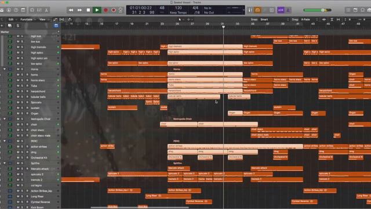Collapse the Horns track stack
The width and height of the screenshot is (371, 209).
click(x=4, y=69)
